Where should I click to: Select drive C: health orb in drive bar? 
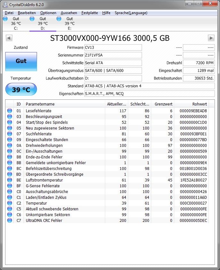point(5,19)
